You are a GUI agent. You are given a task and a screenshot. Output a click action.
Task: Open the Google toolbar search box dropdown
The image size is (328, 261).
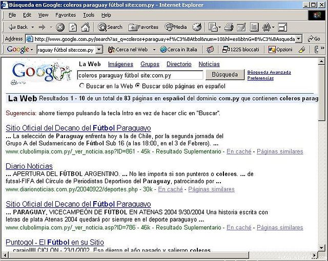tap(99, 50)
